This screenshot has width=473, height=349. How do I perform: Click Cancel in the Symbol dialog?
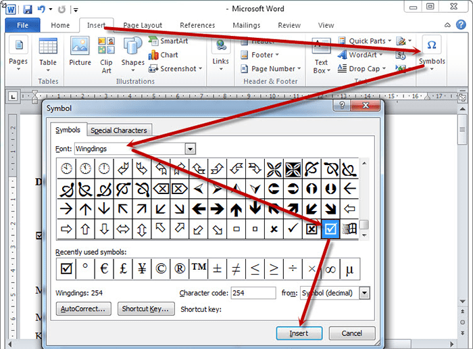[x=352, y=333]
